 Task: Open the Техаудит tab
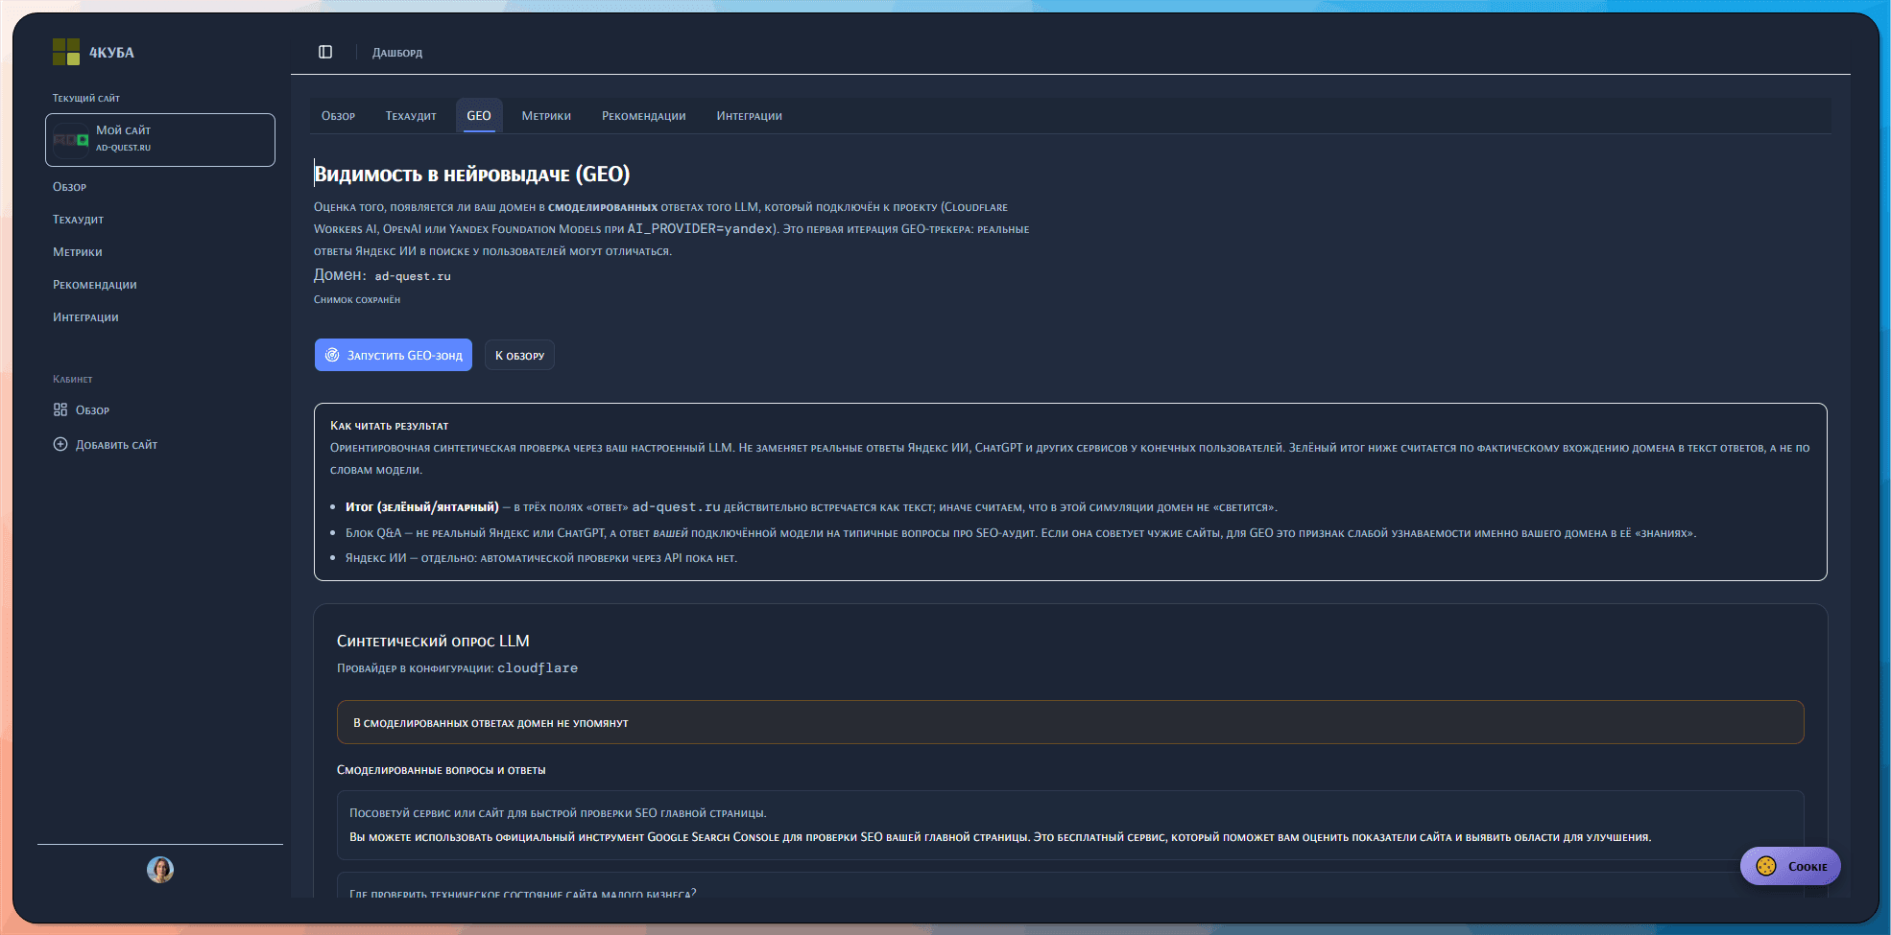point(411,116)
